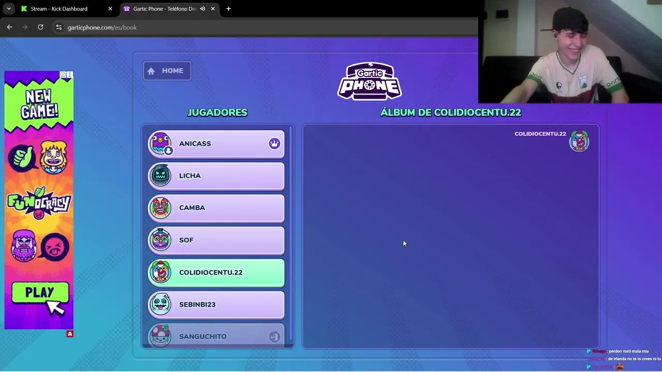662x372 pixels.
Task: Reload the current page
Action: (40, 27)
